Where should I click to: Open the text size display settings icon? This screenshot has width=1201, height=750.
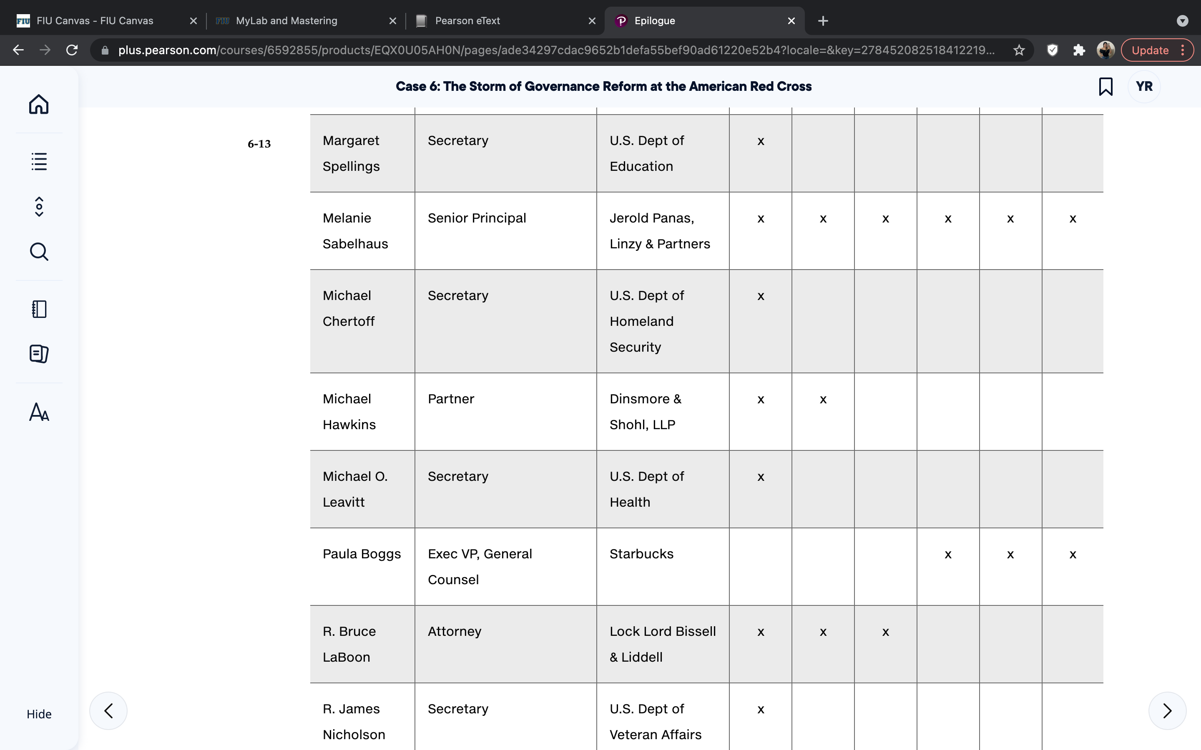coord(39,412)
